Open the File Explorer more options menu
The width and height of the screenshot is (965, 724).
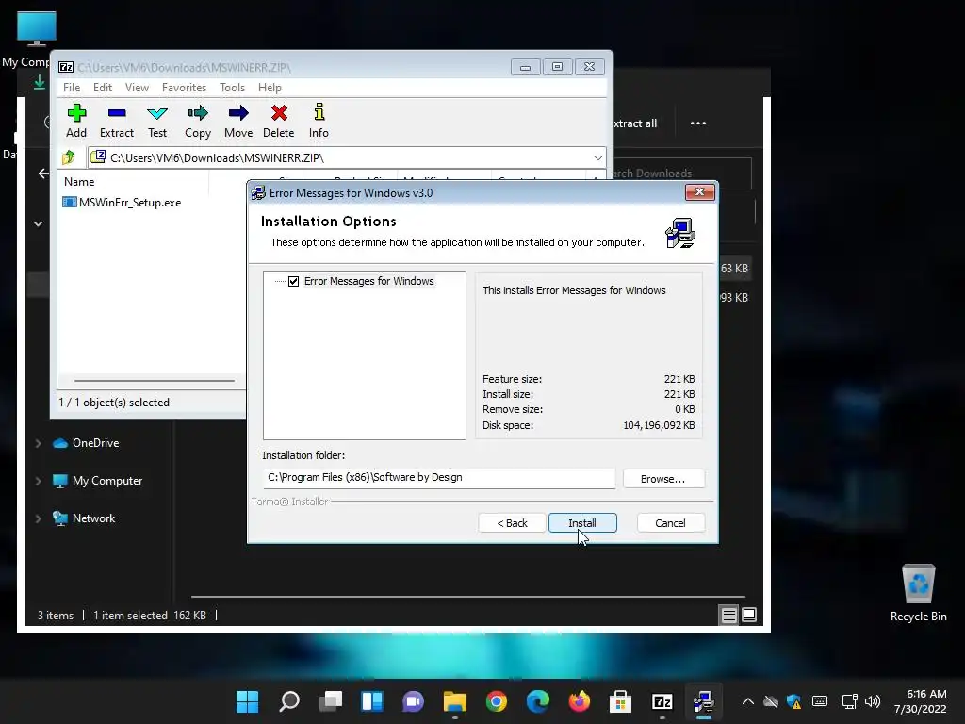[x=698, y=123]
